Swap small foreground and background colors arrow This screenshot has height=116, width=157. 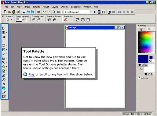click(x=150, y=61)
